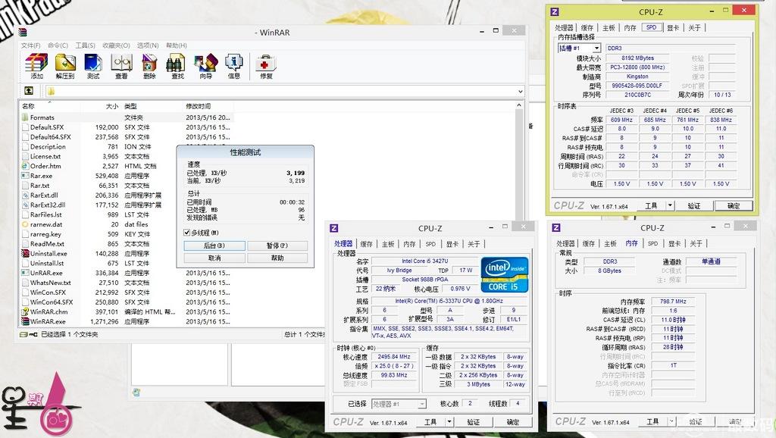Screen dimensions: 776x438
Task: Open the 收藏夹(O) menu in WinRAR
Action: [116, 45]
